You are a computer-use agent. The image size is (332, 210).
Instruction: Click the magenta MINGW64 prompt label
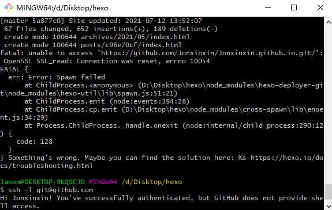coord(103,182)
